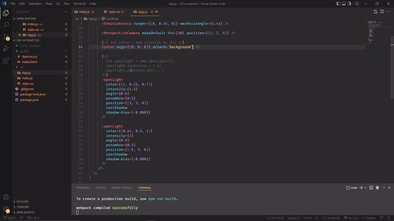Open the terminal launch profile dropdown

click(365, 188)
